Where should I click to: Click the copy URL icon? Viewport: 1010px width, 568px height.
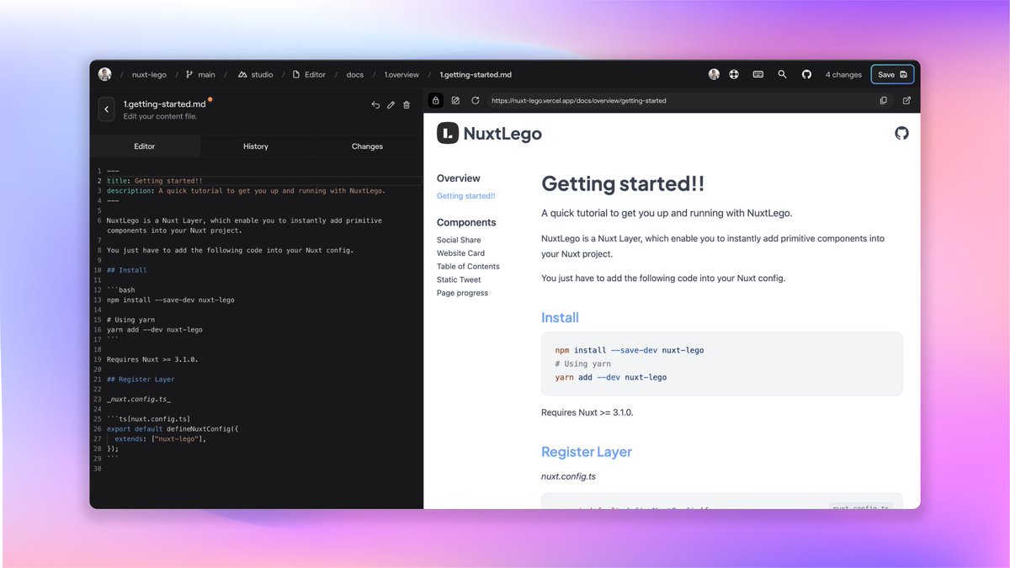click(883, 100)
